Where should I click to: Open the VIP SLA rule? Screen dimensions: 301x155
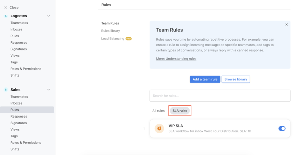tap(220, 128)
